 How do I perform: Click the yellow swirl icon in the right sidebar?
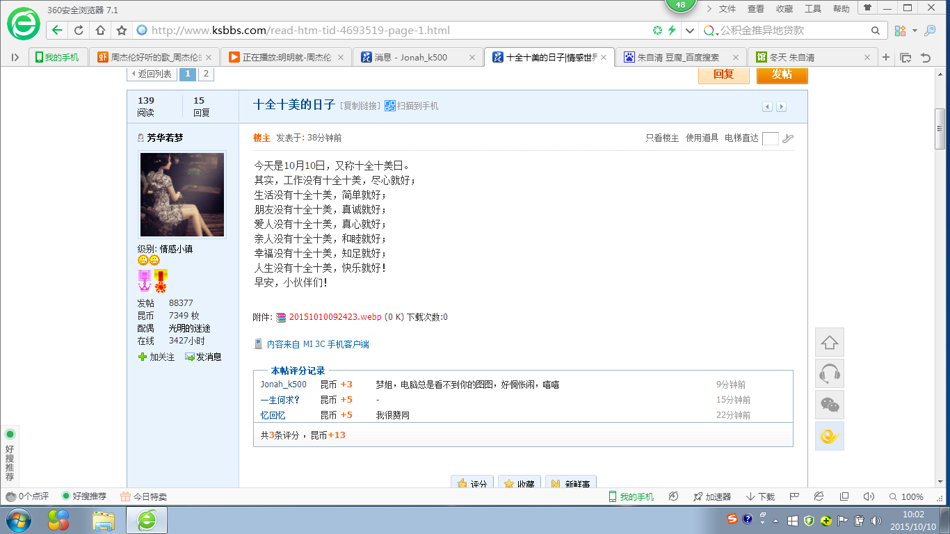829,436
